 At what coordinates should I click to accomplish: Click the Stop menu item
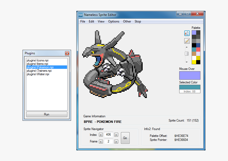click(x=138, y=21)
